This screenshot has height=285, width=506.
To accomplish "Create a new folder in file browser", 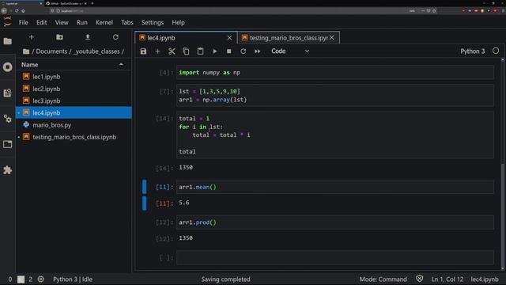I will coord(59,37).
